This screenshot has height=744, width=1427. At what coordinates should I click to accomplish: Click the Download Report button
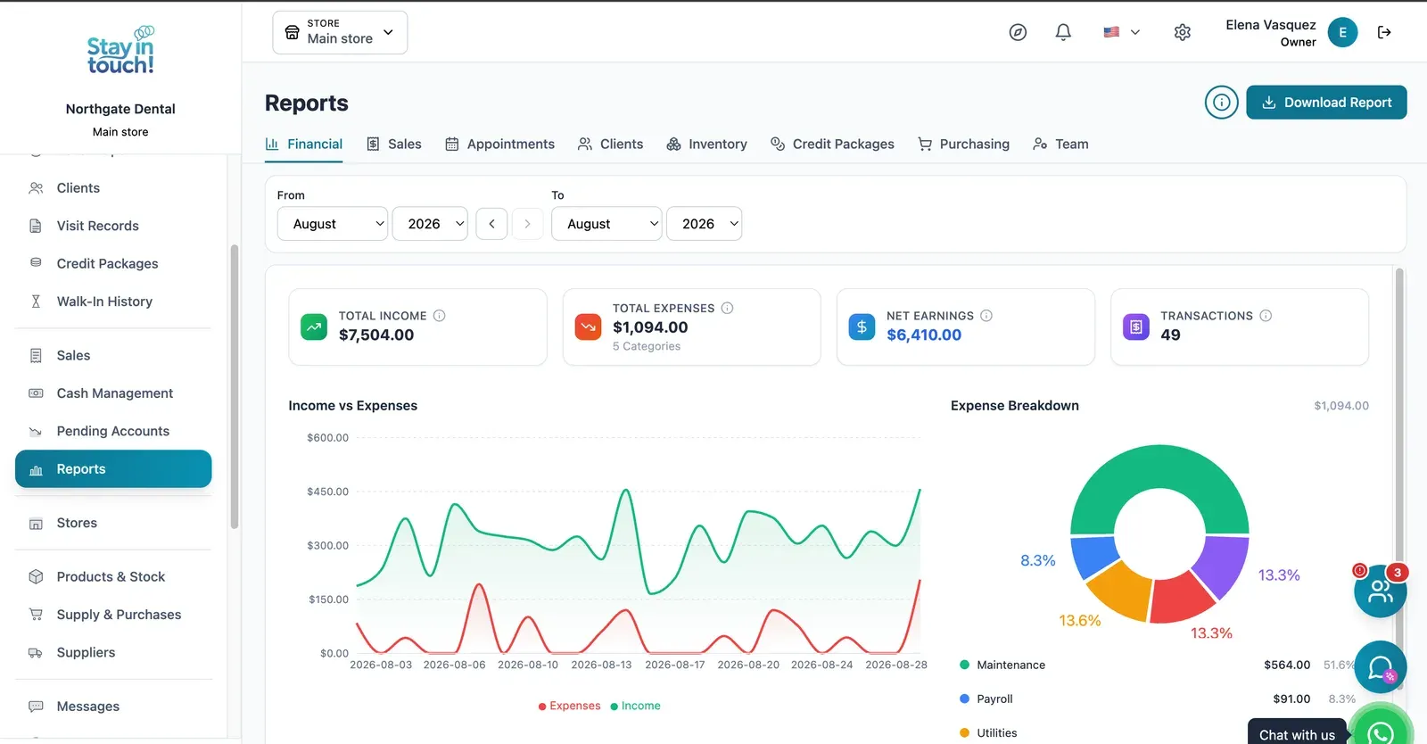point(1326,103)
